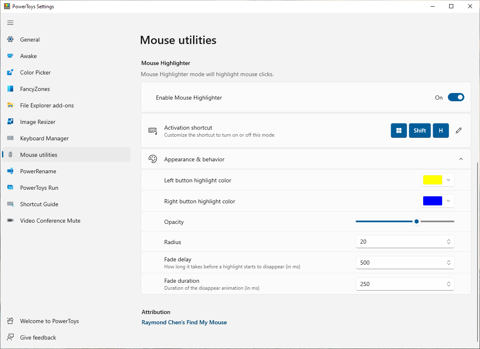Click the Give feedback person icon
Screen dimensions: 480x349
click(x=10, y=337)
